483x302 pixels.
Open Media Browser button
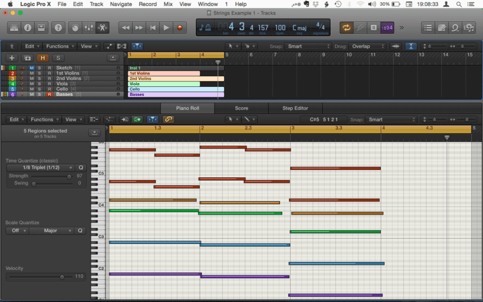pos(468,28)
